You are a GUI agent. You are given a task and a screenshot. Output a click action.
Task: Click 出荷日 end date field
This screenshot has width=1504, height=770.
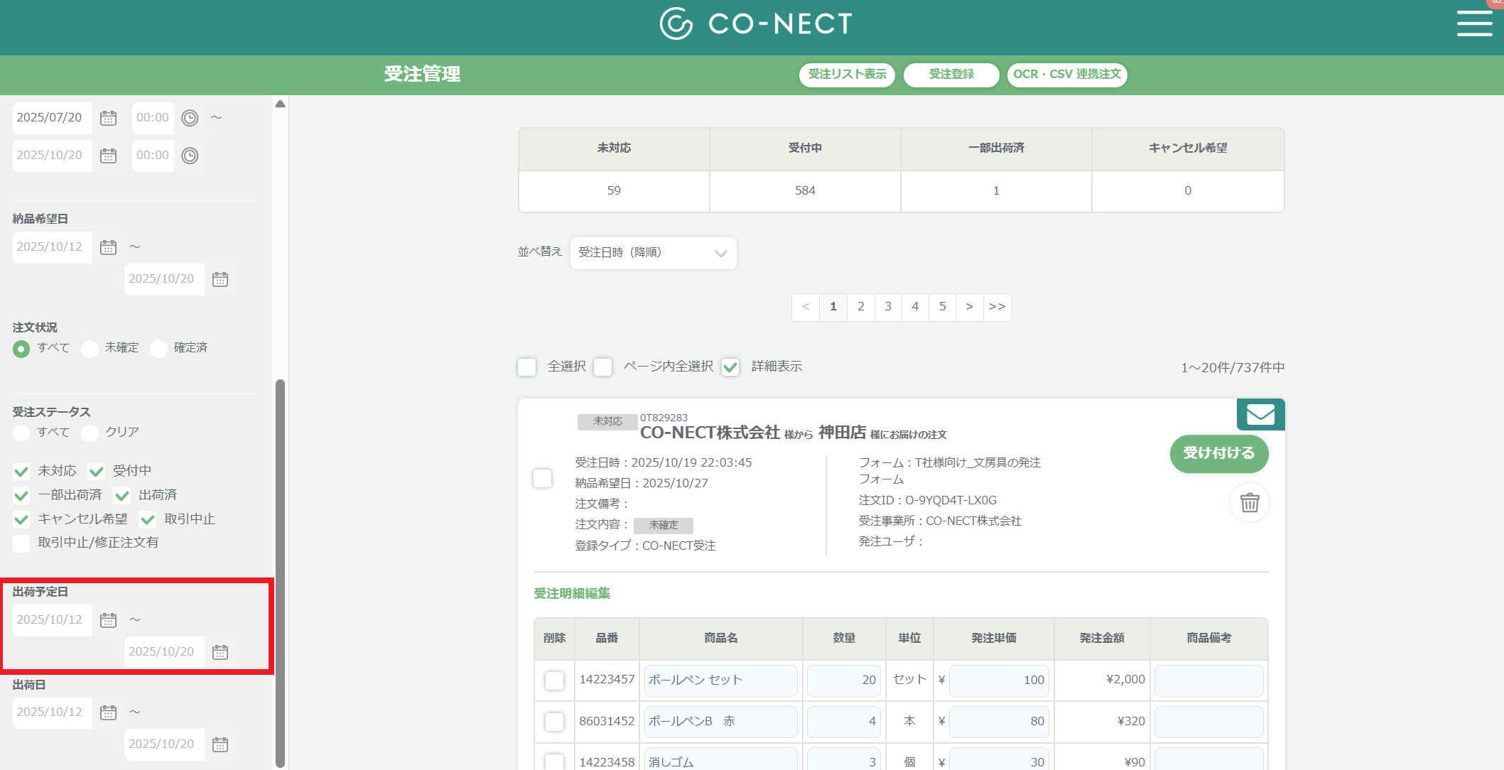point(164,744)
